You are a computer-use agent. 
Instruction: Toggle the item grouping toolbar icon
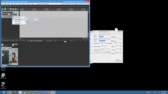coord(5,9)
